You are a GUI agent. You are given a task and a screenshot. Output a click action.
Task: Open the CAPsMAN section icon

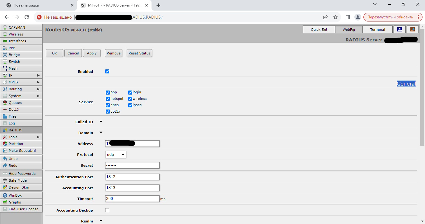pos(5,27)
